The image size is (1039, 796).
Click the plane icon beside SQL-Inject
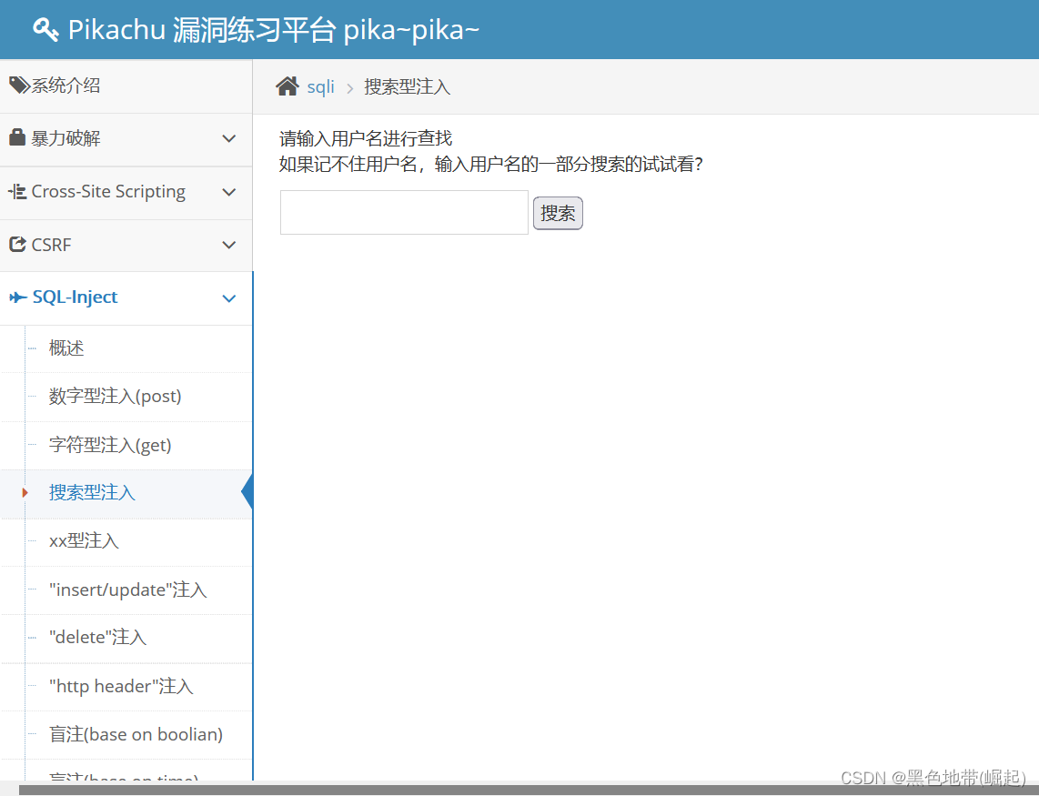tap(18, 297)
